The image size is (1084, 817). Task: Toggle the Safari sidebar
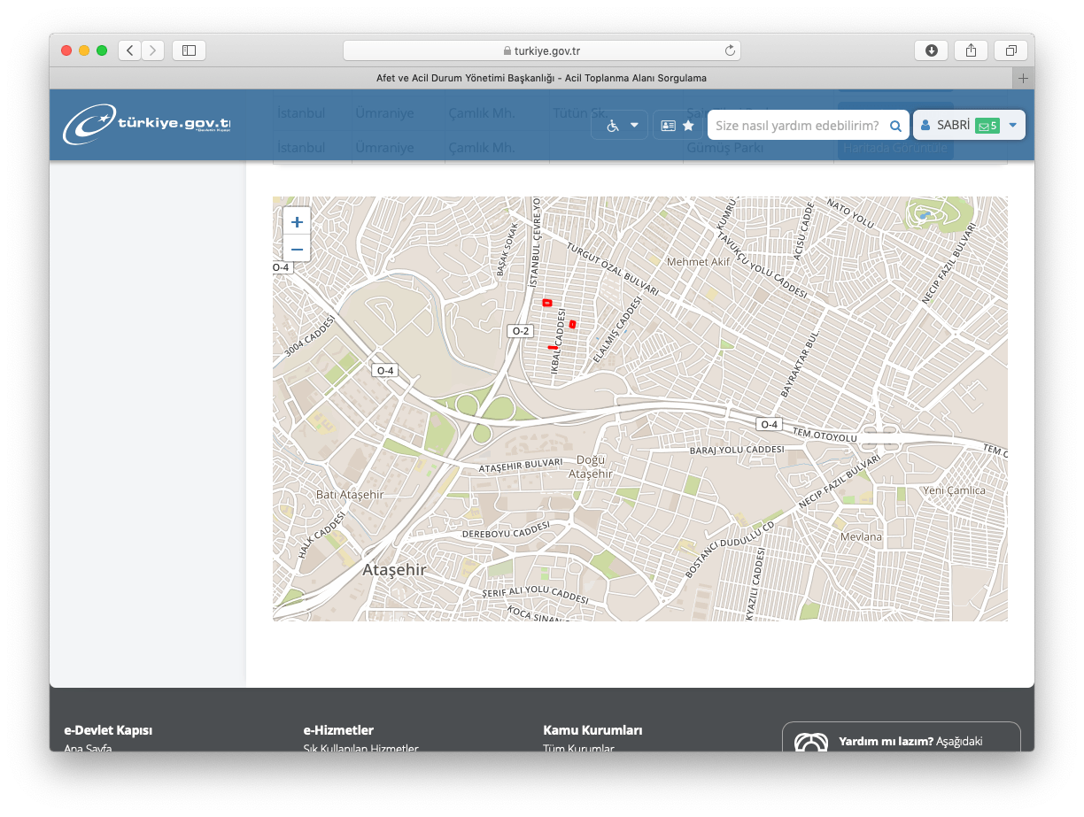[189, 50]
